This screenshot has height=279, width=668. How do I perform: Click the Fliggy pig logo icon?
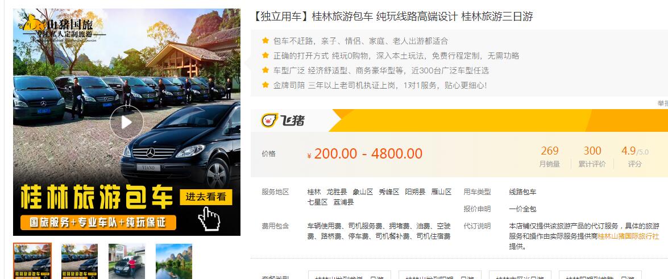pyautogui.click(x=269, y=120)
